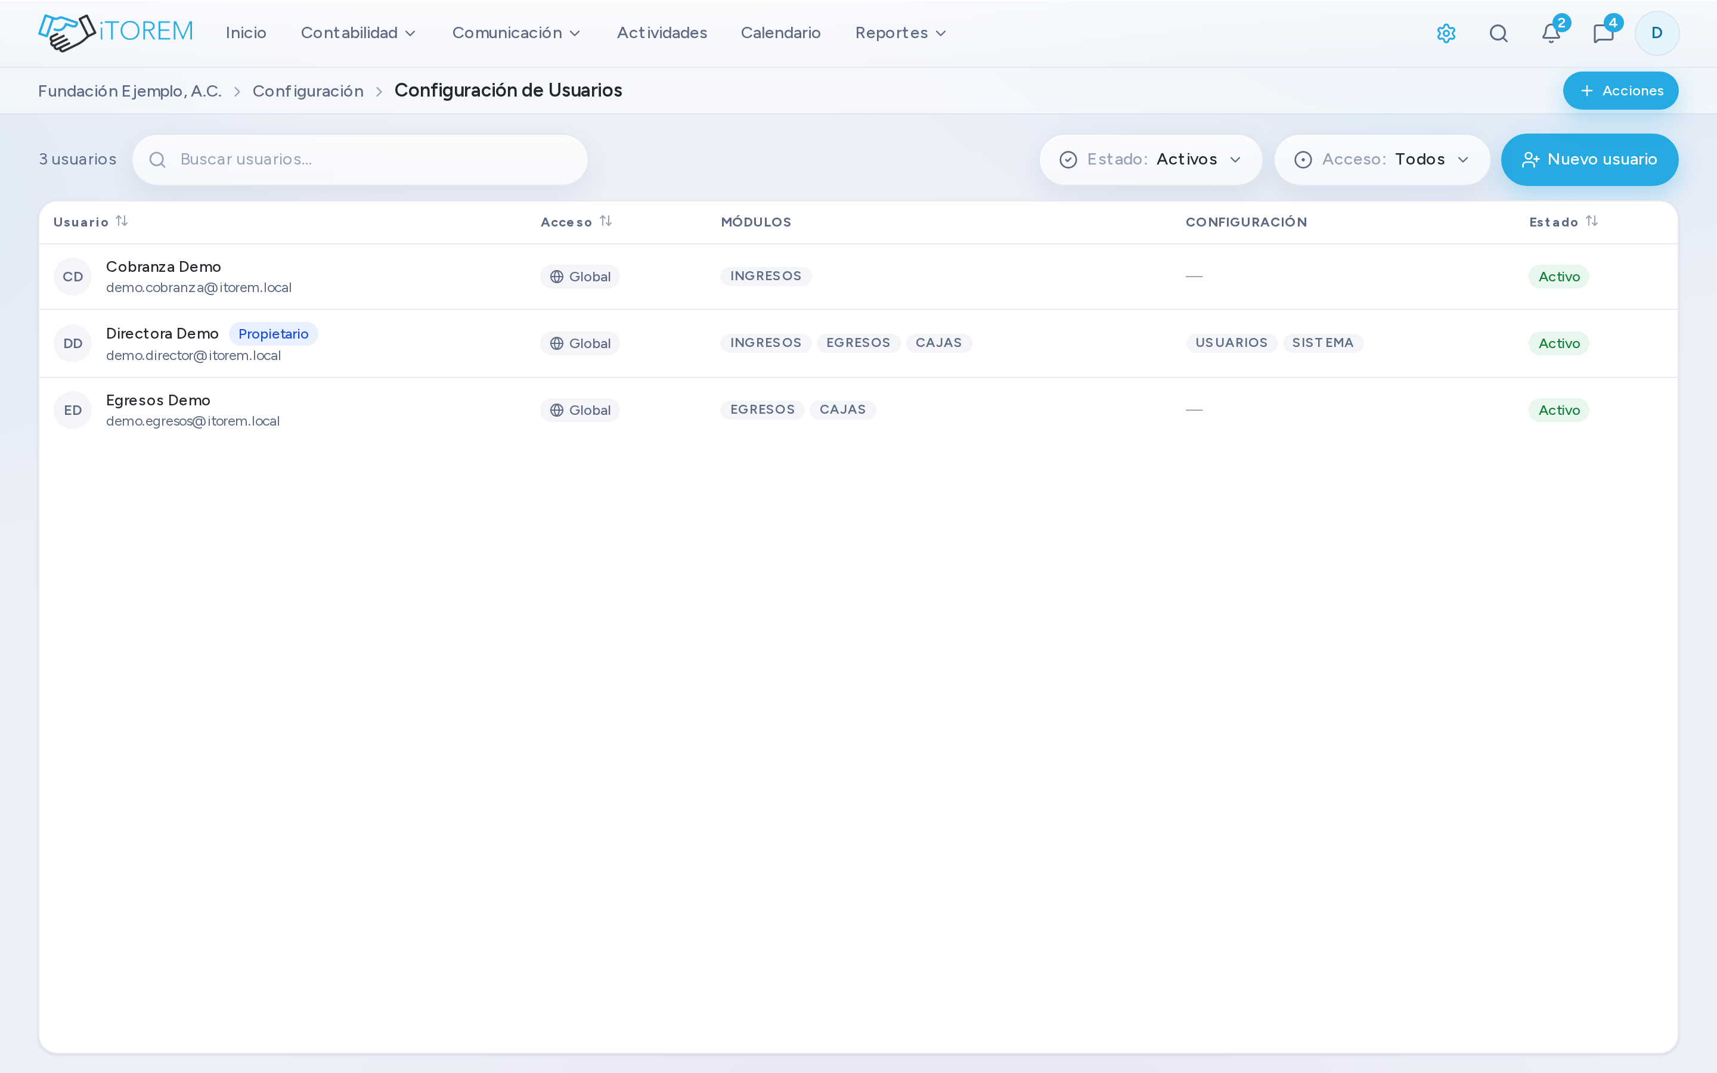Click demo.director@itorem.local email

(x=194, y=355)
